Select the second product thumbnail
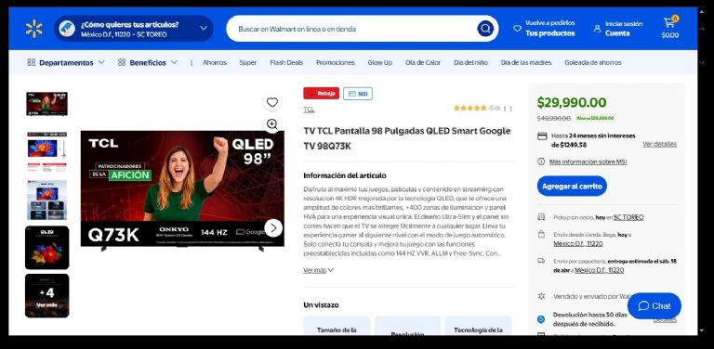 coord(46,151)
